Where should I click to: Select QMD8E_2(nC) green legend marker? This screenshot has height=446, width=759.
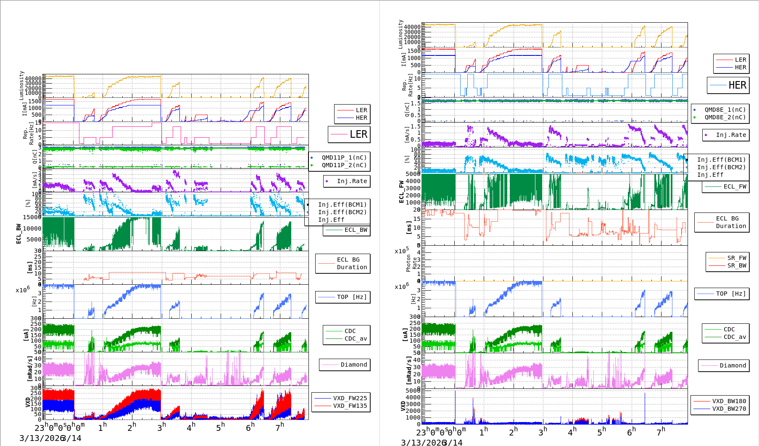point(694,118)
